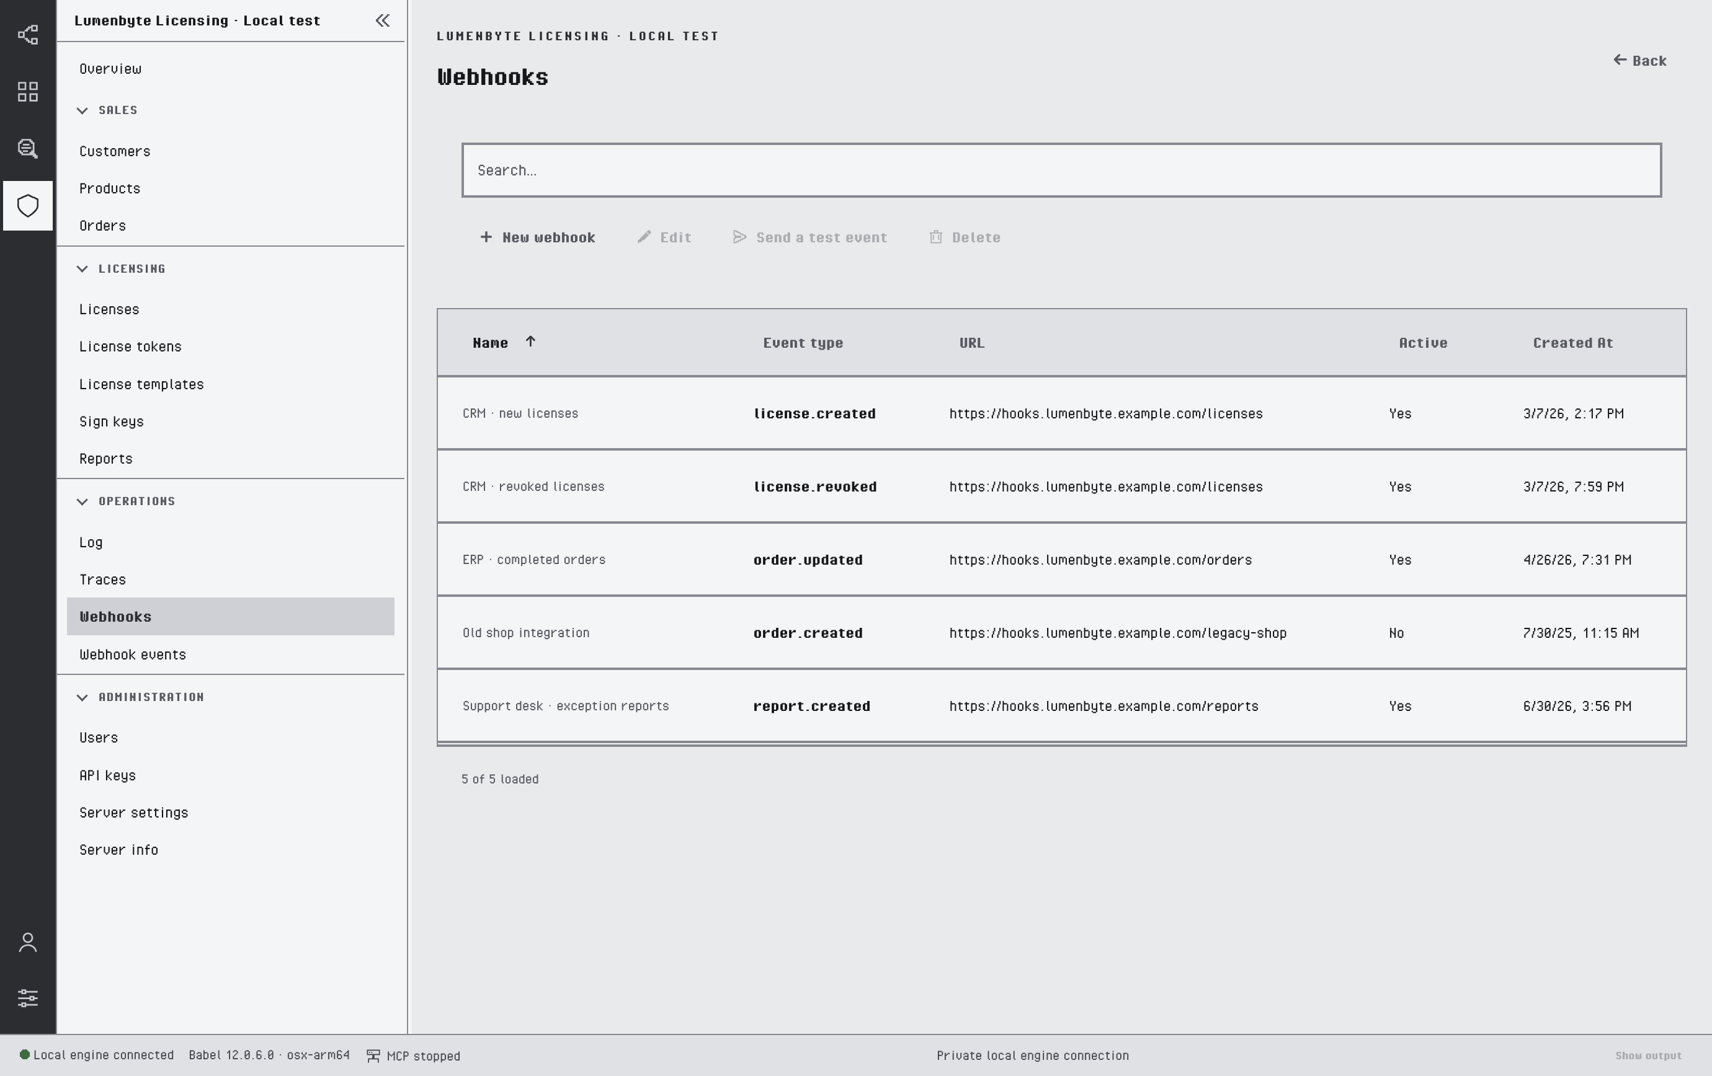Collapse the ADMINISTRATION section
This screenshot has width=1712, height=1076.
click(x=82, y=697)
